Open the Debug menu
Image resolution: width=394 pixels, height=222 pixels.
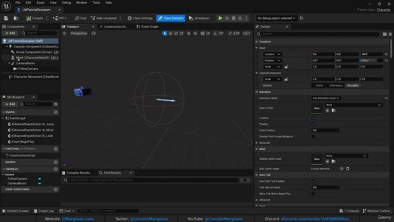coord(66,2)
